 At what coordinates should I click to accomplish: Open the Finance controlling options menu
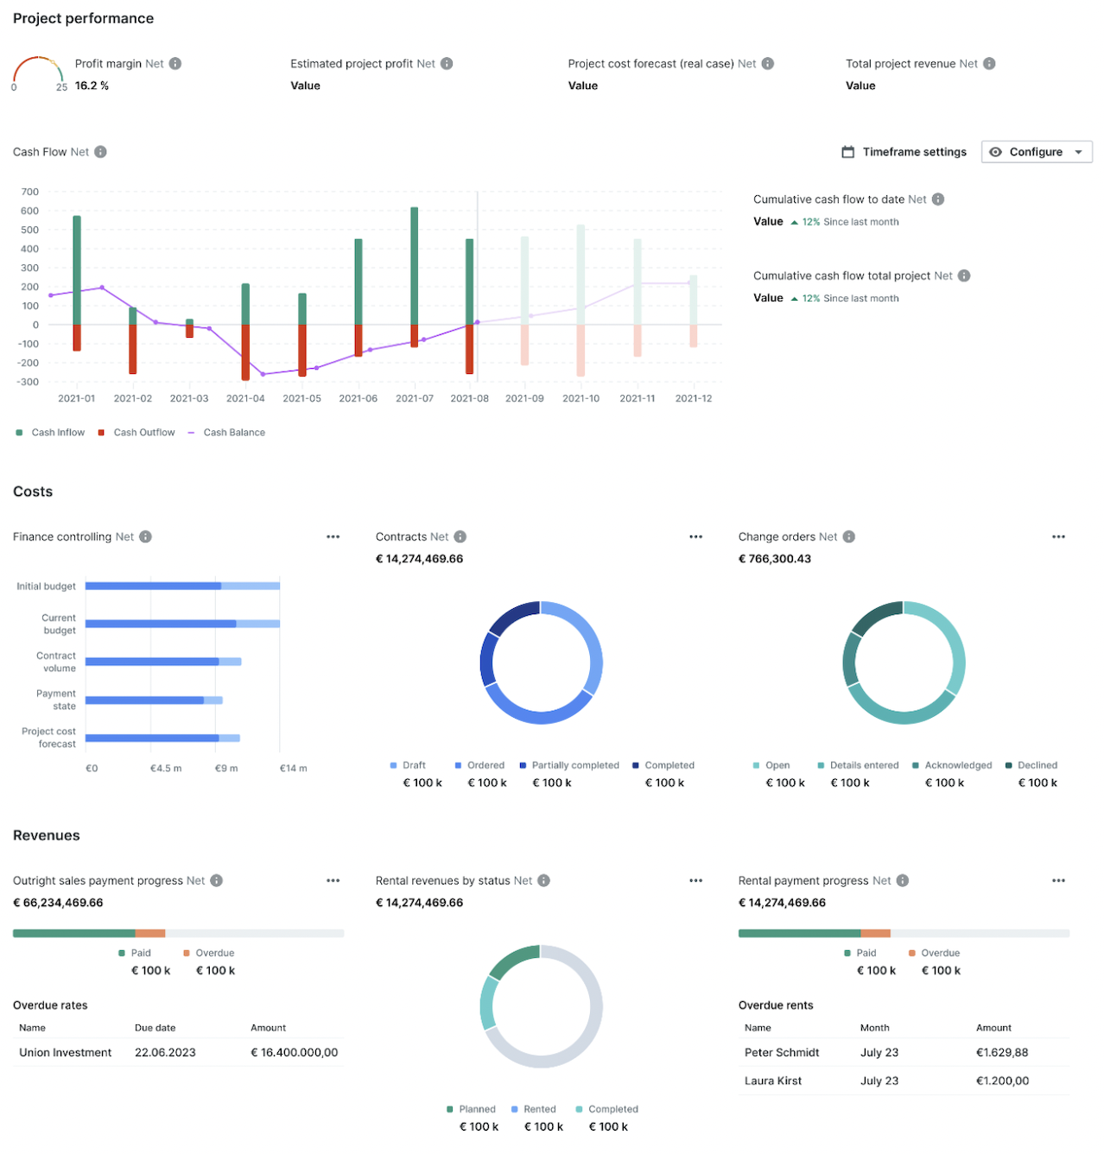click(x=333, y=536)
